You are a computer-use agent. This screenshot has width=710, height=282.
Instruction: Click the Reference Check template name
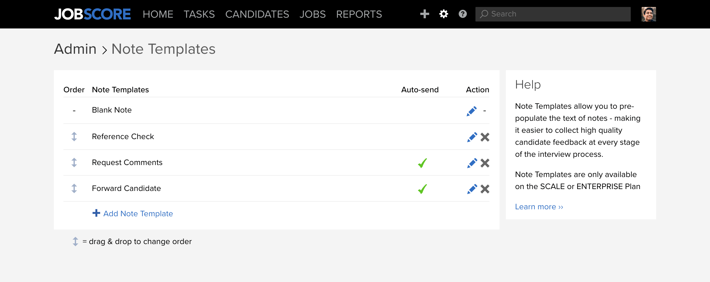click(123, 137)
